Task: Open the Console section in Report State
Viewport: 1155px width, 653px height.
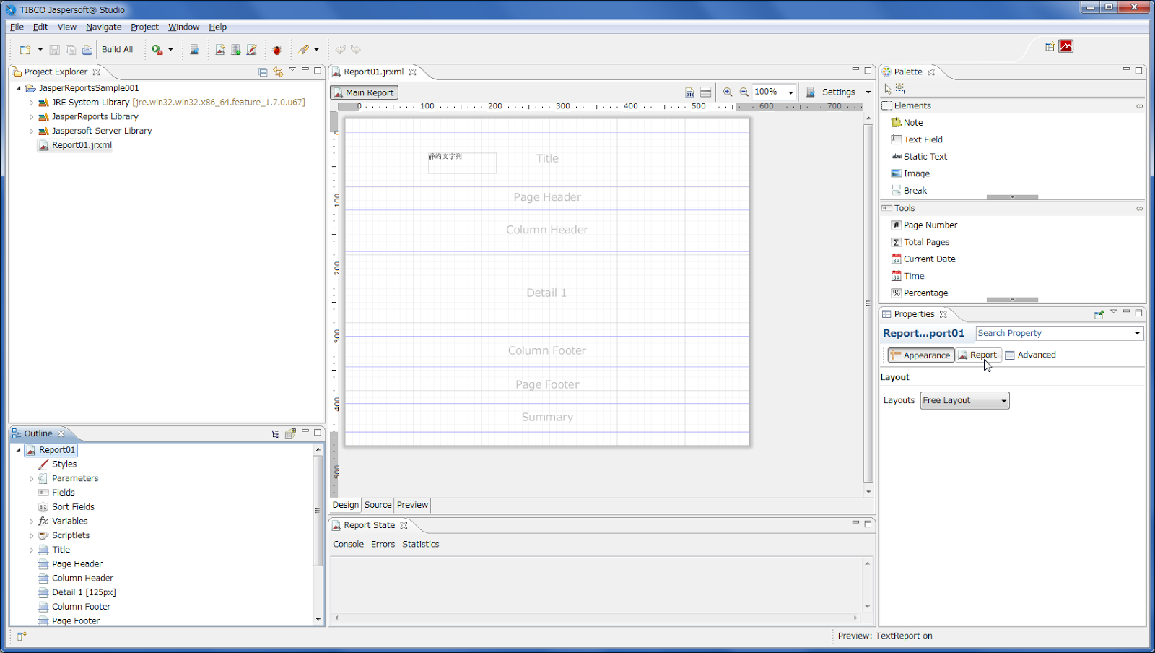Action: [348, 545]
